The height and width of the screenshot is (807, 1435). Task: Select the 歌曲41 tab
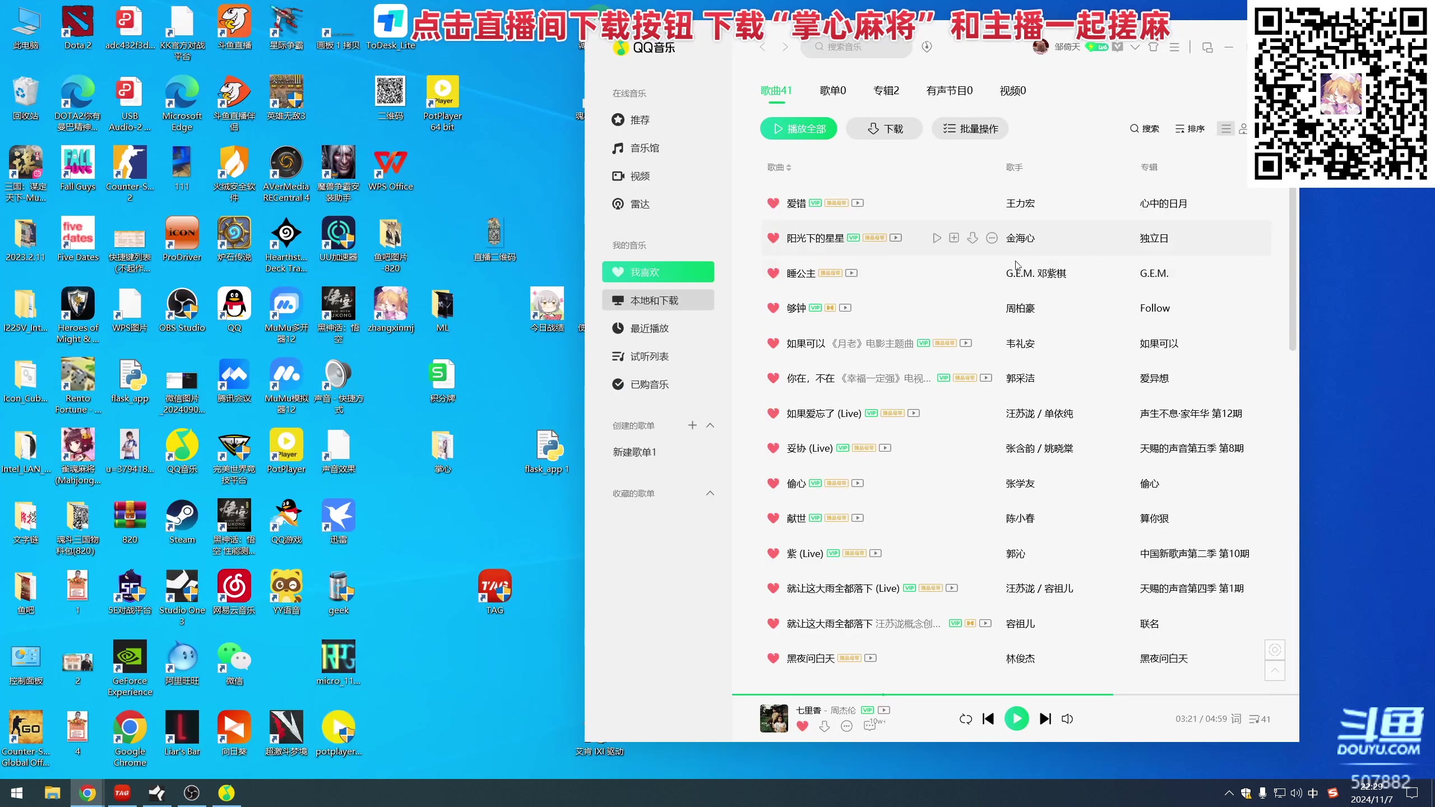(776, 91)
